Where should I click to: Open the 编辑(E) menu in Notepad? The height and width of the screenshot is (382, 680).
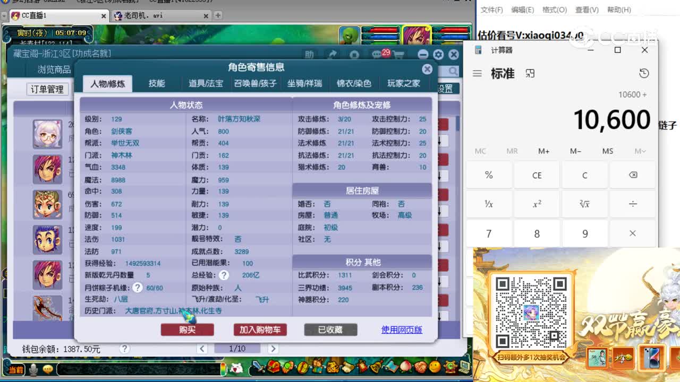(x=523, y=10)
